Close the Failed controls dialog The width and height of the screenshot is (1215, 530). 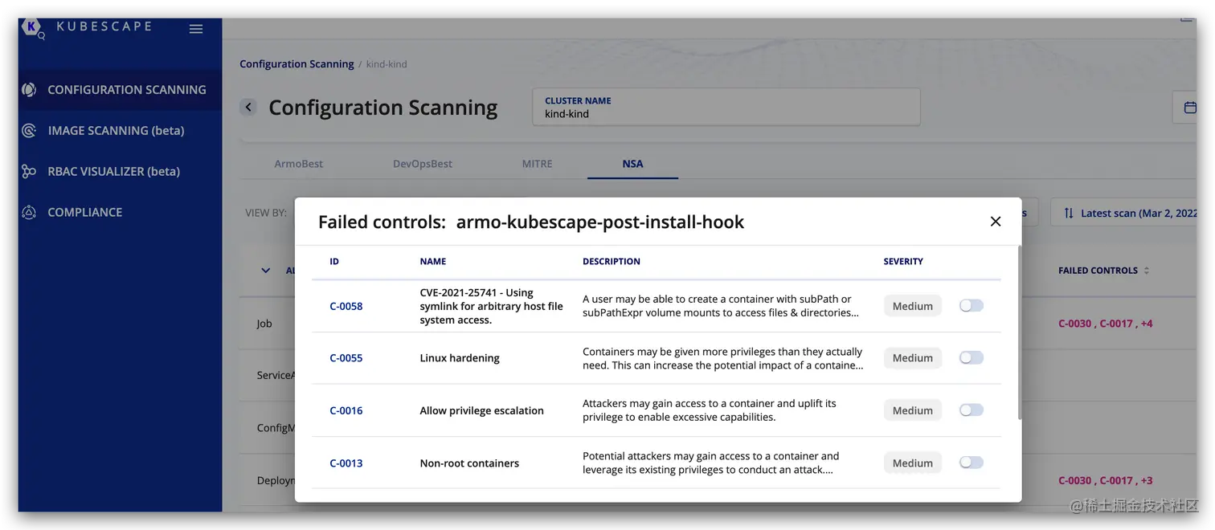996,222
